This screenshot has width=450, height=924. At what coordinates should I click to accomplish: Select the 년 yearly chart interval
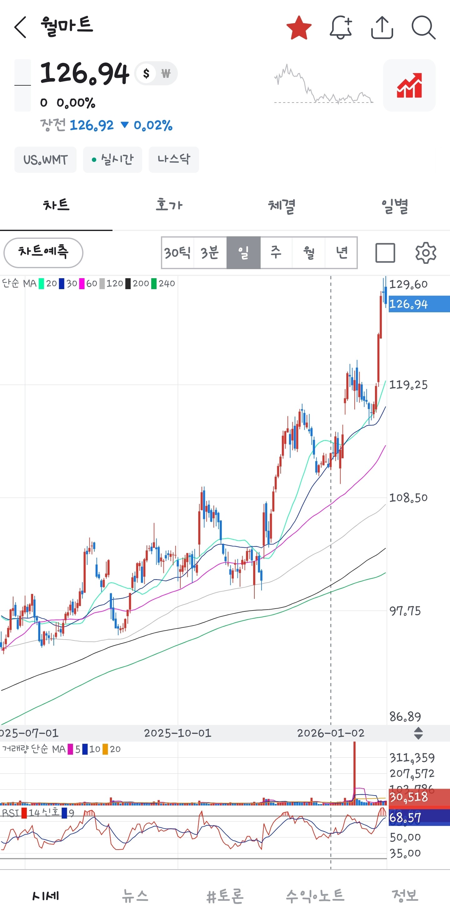(x=341, y=253)
